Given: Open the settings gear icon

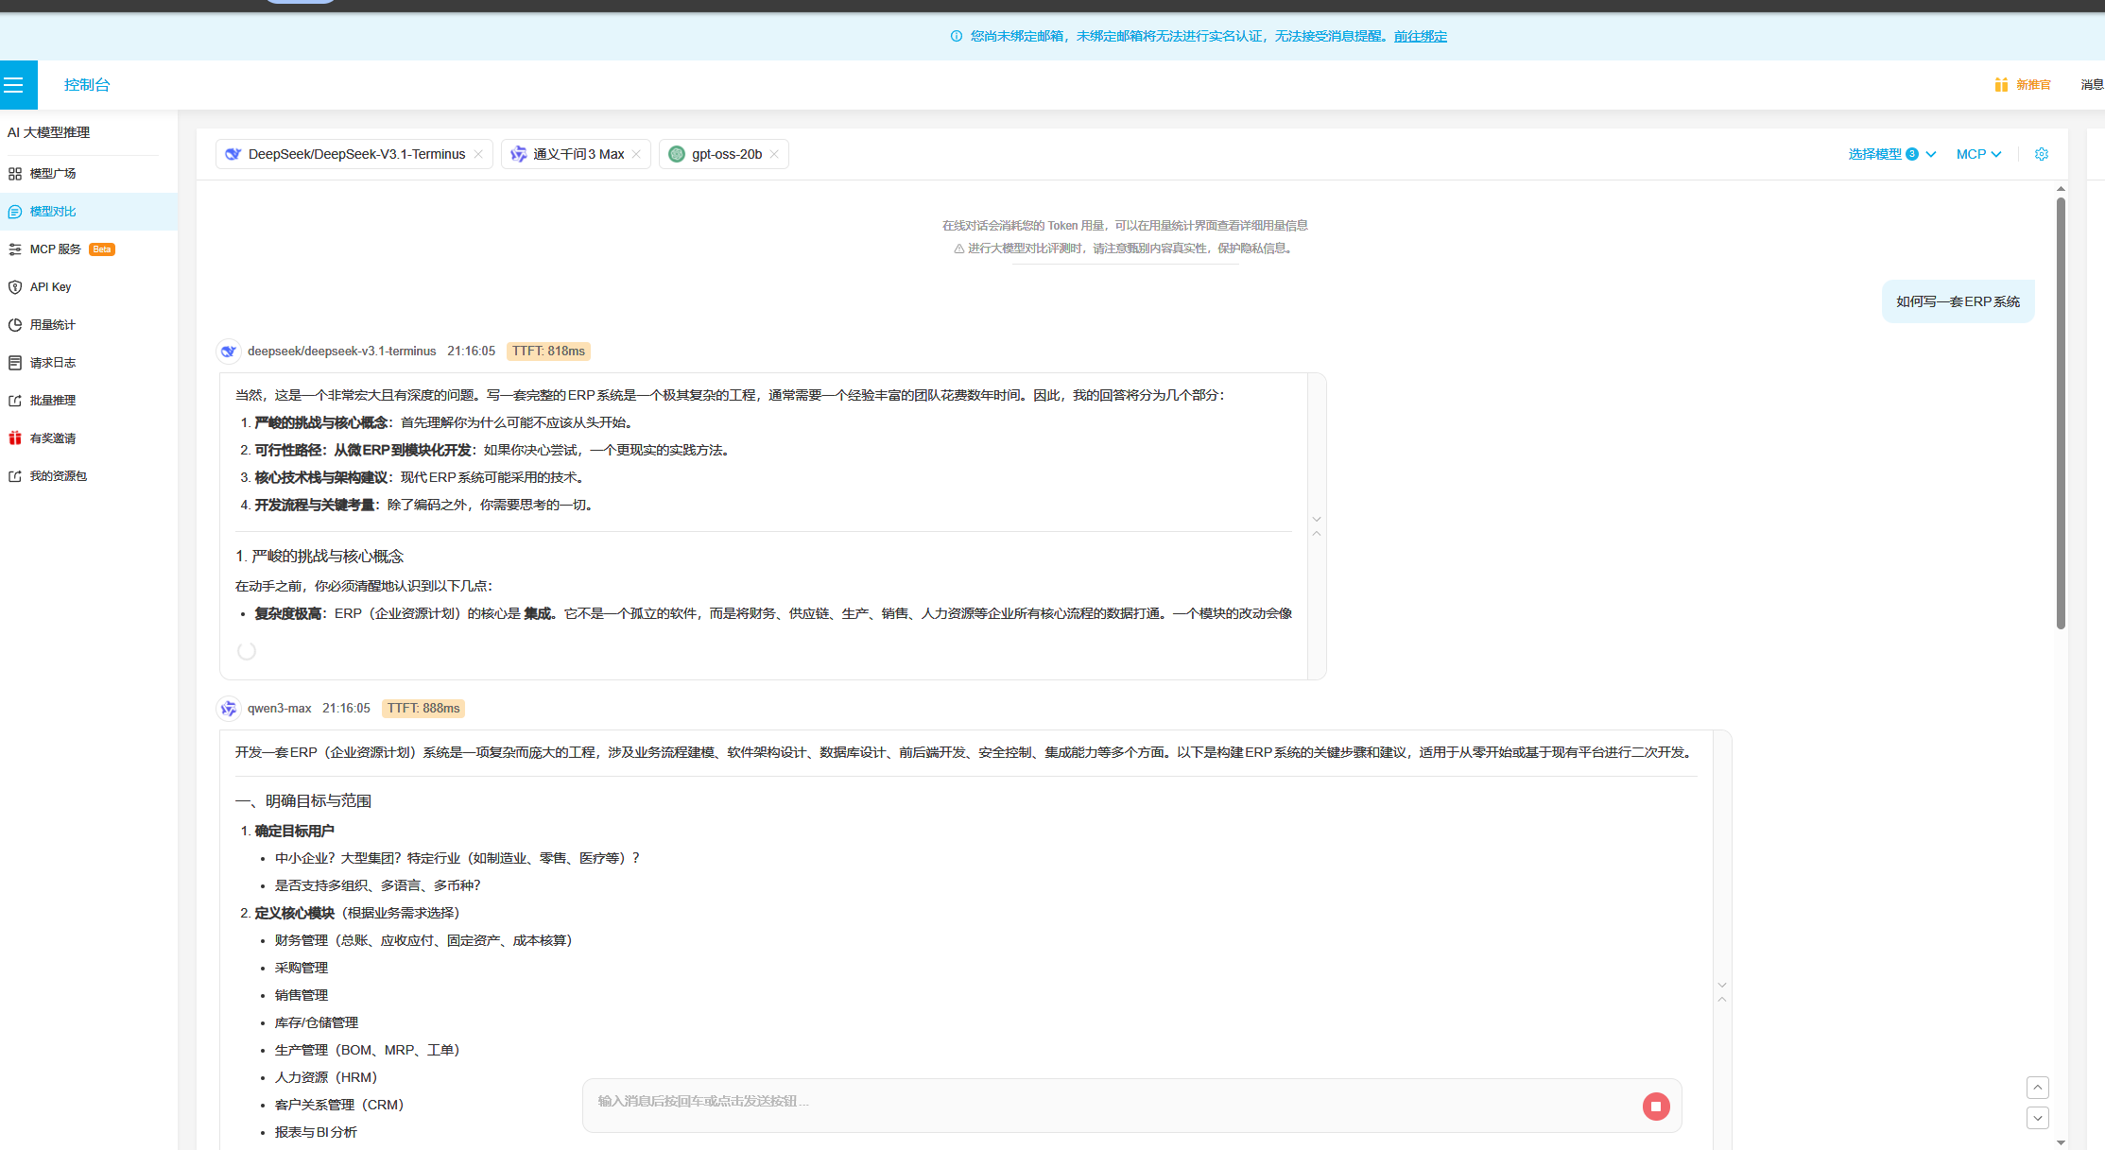Looking at the screenshot, I should tap(2041, 154).
